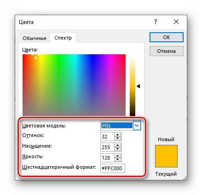This screenshot has width=202, height=195.
Task: Click the Оттенок input field
Action: coord(107,137)
